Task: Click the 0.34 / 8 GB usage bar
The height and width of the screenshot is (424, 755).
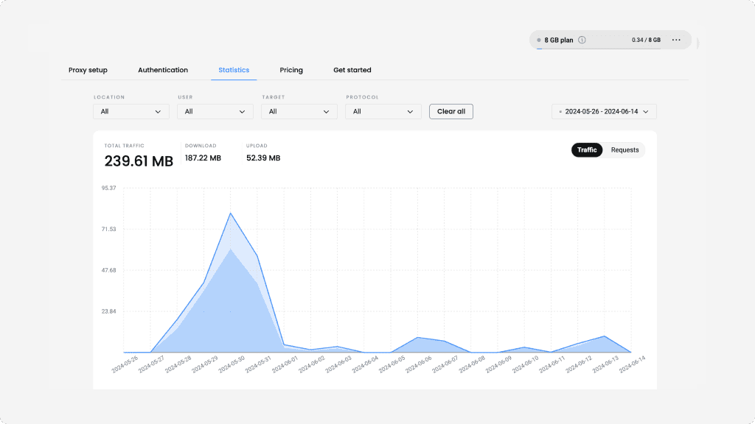Action: click(x=599, y=49)
